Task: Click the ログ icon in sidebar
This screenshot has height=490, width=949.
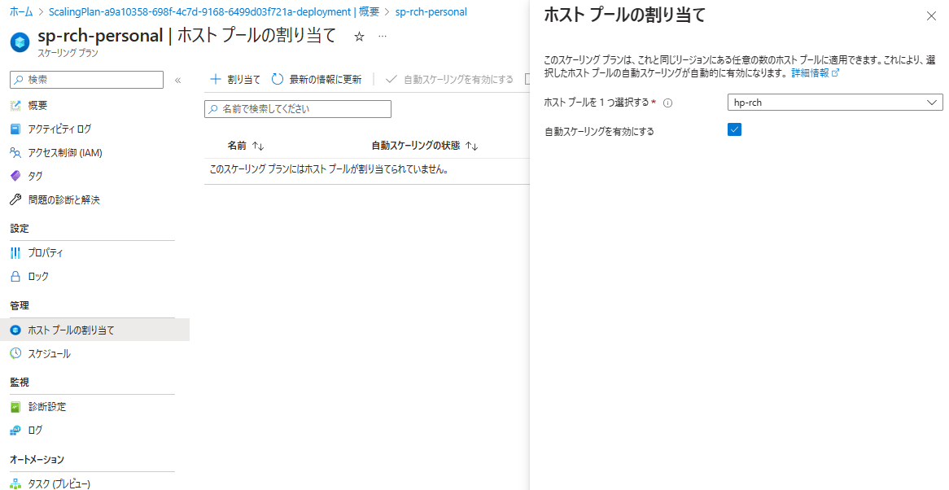Action: (x=15, y=430)
